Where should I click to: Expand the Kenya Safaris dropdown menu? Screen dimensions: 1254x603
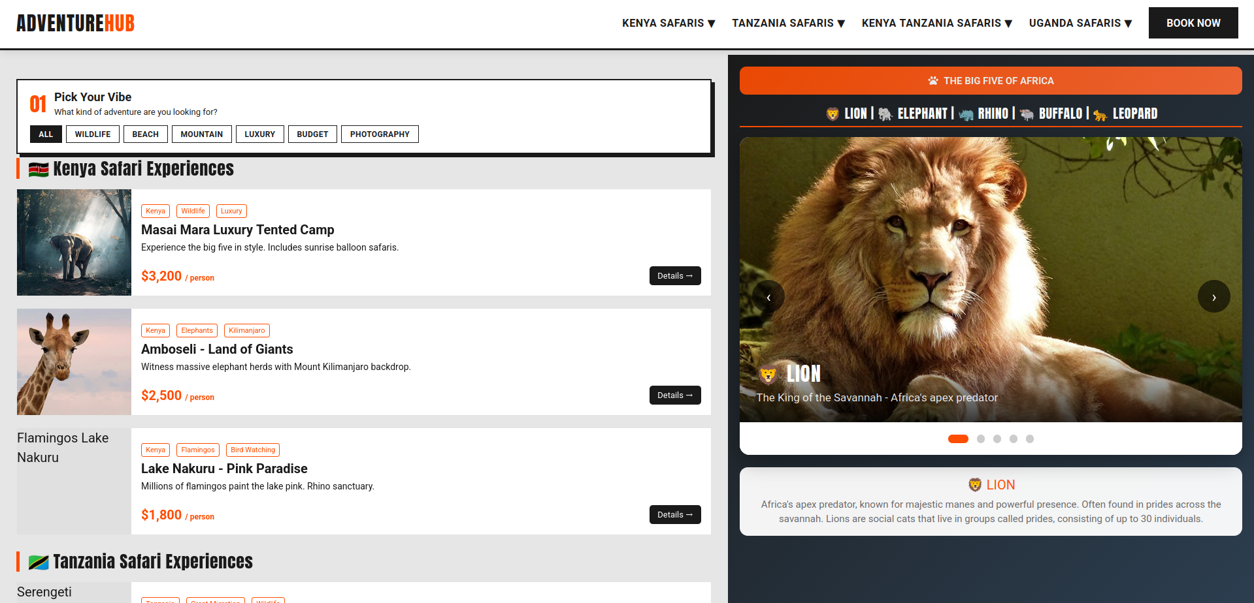(x=668, y=23)
